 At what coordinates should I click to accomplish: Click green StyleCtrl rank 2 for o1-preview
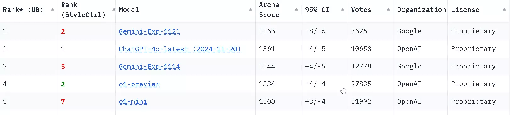tap(63, 84)
